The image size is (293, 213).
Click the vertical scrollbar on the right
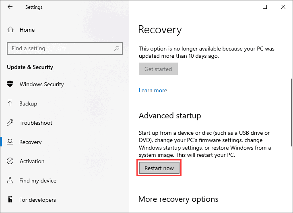coord(291,112)
